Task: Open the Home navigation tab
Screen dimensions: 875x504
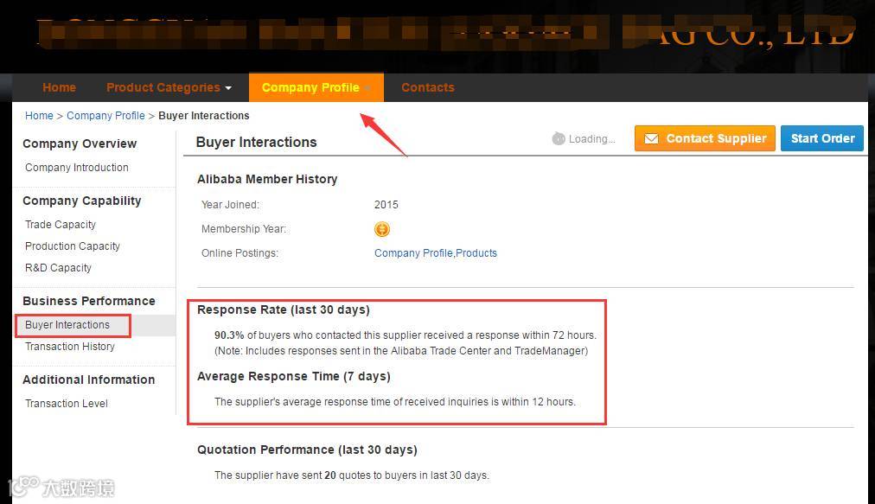Action: click(x=59, y=87)
